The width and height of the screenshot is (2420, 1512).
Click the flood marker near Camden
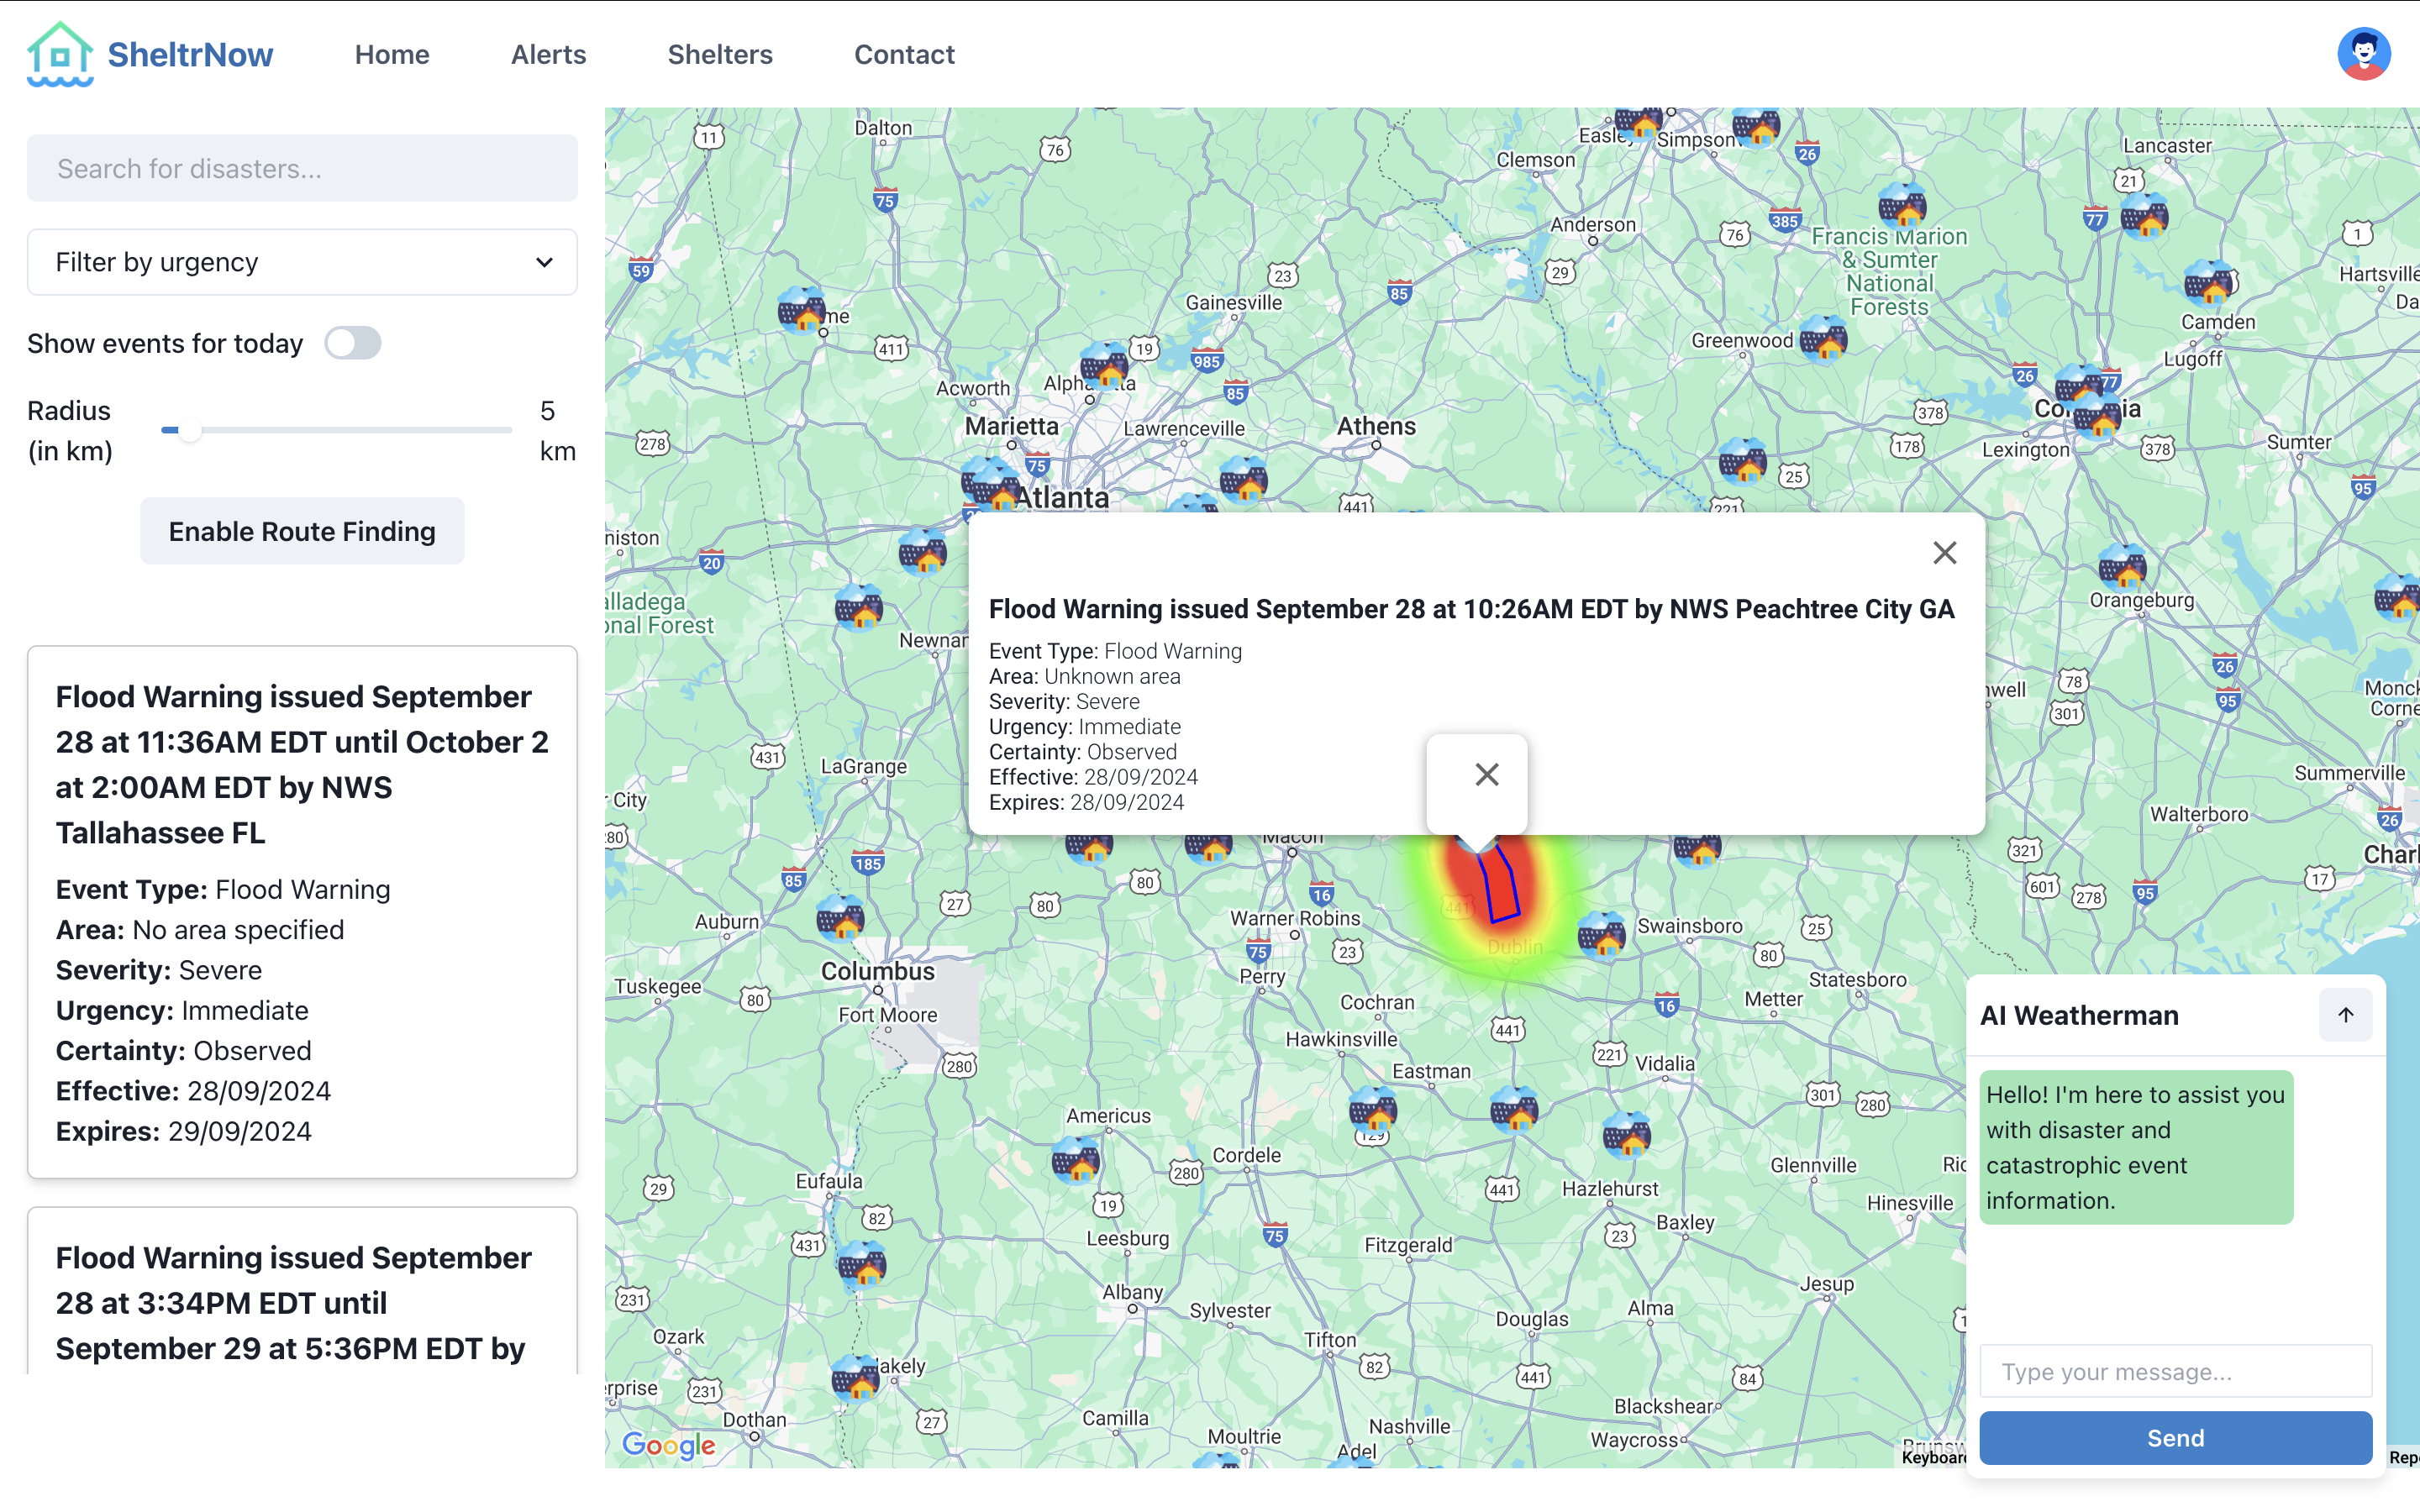pos(2208,284)
